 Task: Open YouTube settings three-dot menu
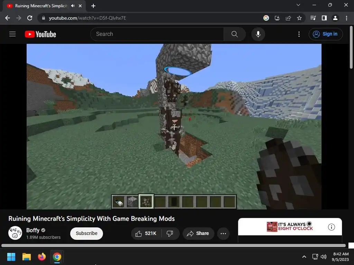299,34
